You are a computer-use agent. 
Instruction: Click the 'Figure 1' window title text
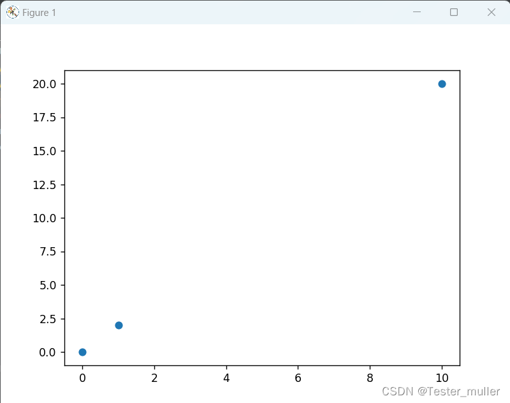coord(40,13)
